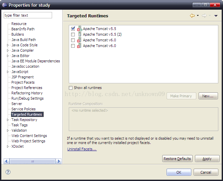
Task: Select JSP Fragment in the tree
Action: 22,77
